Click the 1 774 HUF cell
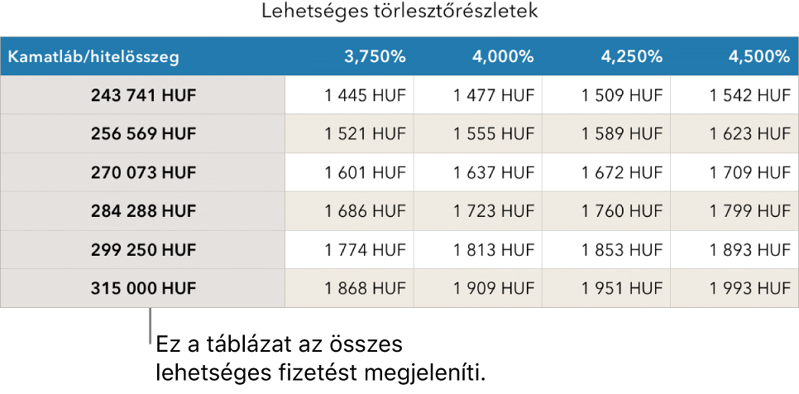This screenshot has height=394, width=799. [350, 249]
